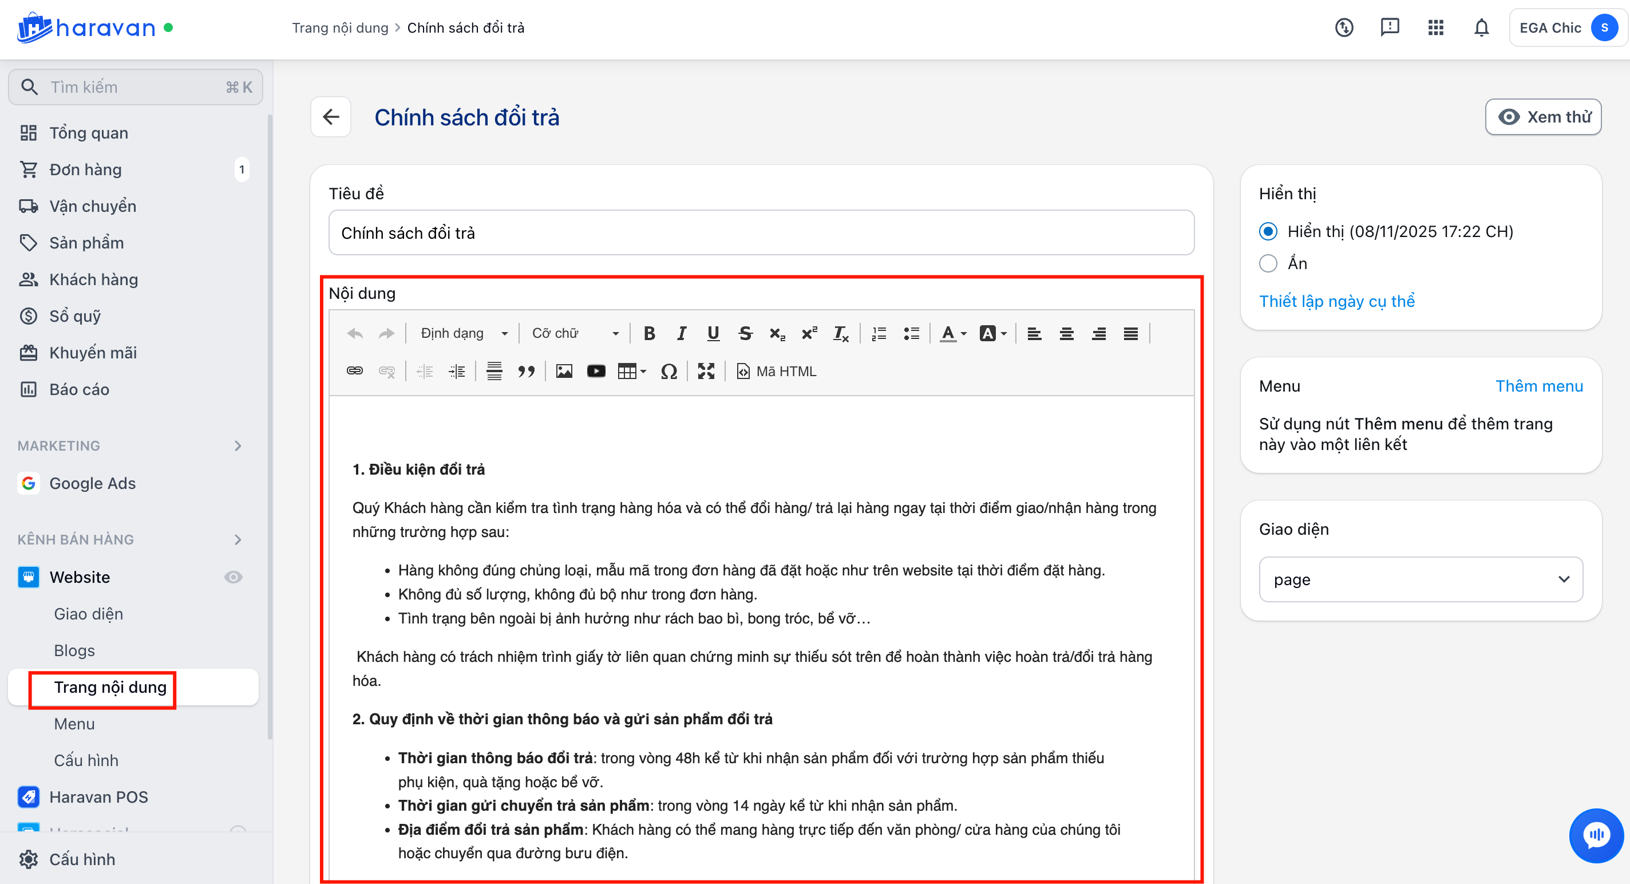1630x884 pixels.
Task: Click the Xem thử preview button
Action: (x=1542, y=117)
